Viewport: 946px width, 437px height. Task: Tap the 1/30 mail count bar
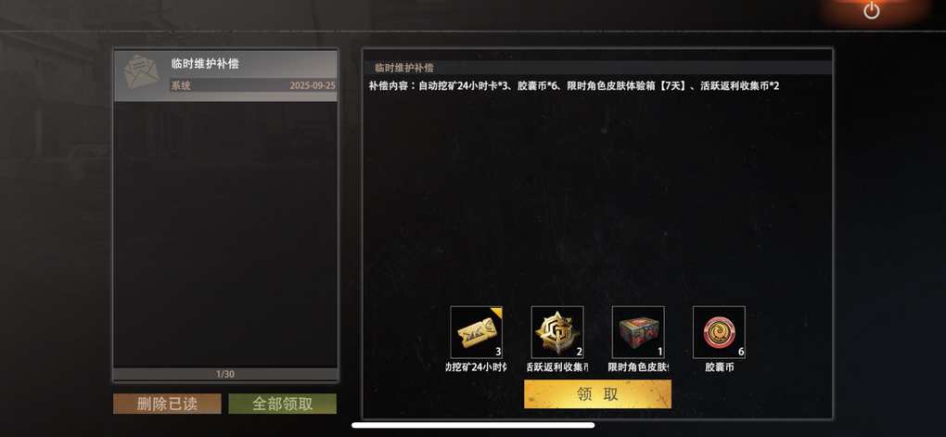pyautogui.click(x=225, y=374)
